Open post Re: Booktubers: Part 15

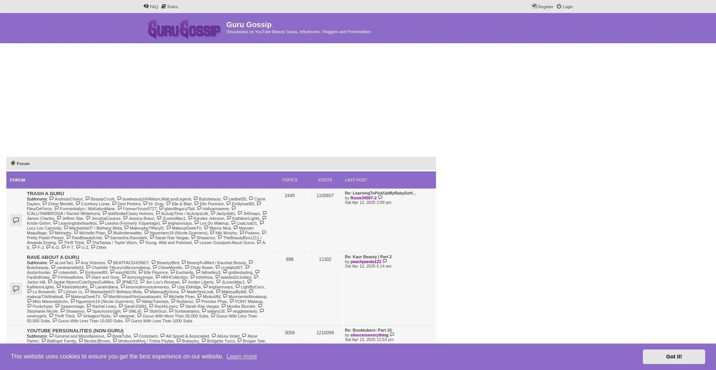(368, 330)
